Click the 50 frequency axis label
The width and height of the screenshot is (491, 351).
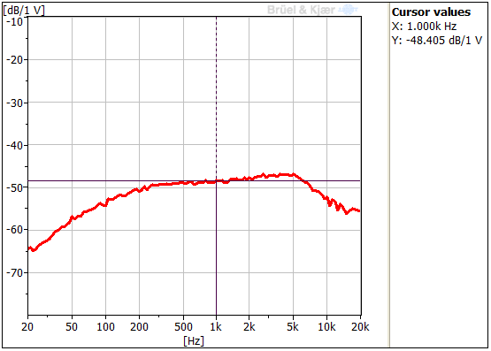(72, 327)
